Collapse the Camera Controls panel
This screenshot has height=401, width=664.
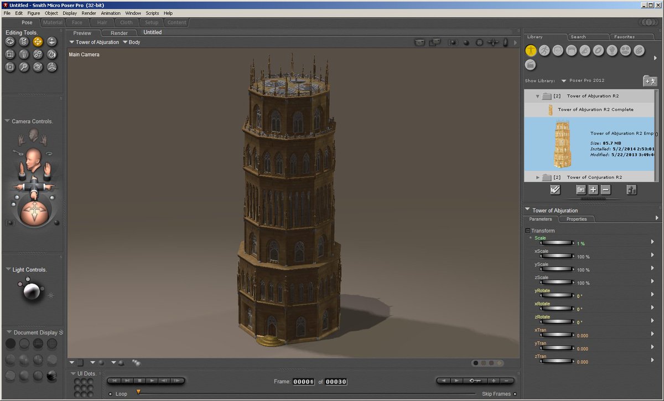tap(8, 121)
